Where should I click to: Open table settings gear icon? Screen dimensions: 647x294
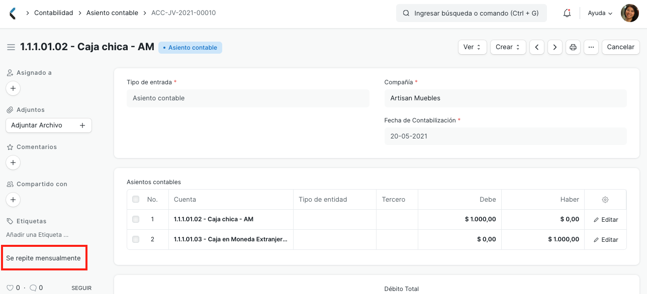pyautogui.click(x=605, y=200)
